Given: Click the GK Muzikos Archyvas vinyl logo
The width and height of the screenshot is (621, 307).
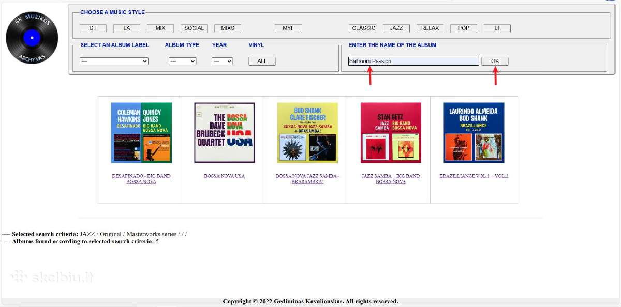Looking at the screenshot, I should coord(32,38).
